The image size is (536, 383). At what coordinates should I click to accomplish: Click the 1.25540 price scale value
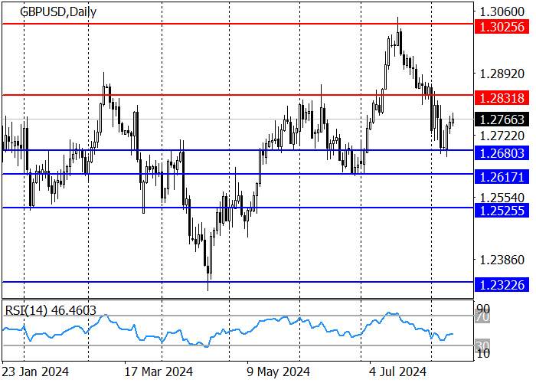[x=502, y=198]
